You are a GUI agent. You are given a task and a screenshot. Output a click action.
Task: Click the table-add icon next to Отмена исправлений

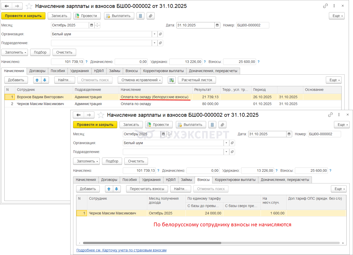coord(172,80)
